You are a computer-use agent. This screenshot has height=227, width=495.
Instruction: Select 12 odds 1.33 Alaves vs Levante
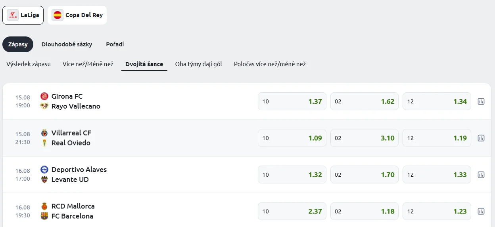(437, 175)
